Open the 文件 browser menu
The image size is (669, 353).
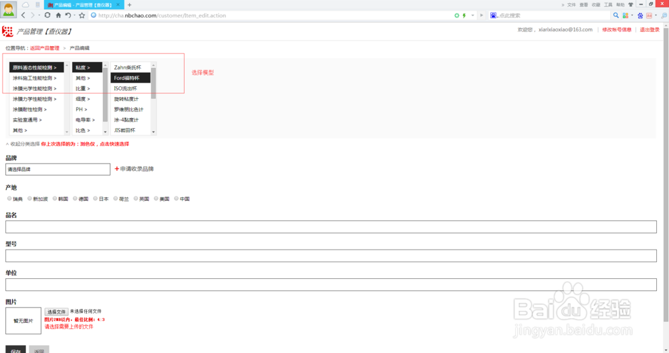571,5
